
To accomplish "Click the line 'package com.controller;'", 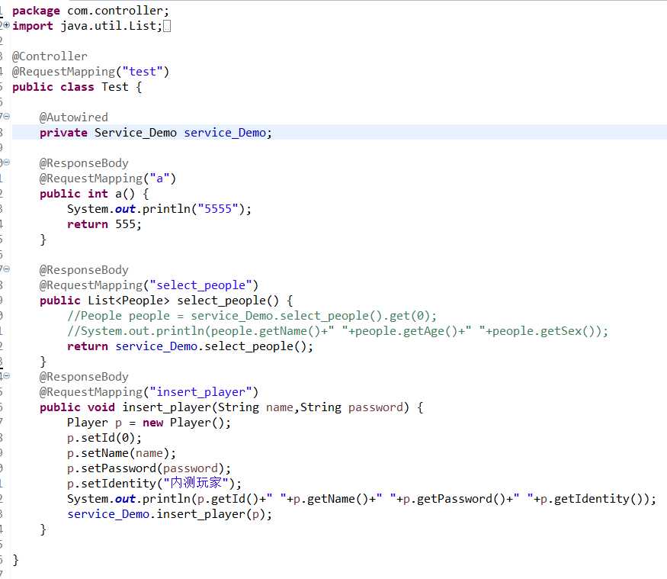I will point(91,11).
